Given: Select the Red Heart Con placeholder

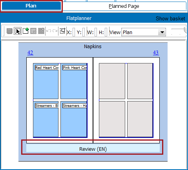Looking at the screenshot, I should (46, 81).
